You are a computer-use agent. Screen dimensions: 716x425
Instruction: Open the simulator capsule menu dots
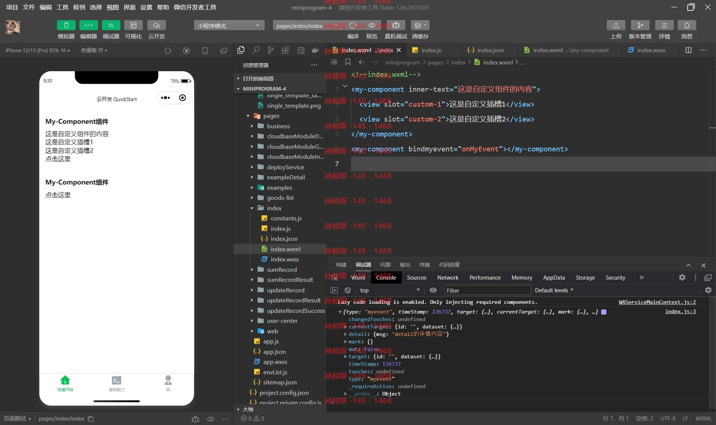tap(165, 98)
